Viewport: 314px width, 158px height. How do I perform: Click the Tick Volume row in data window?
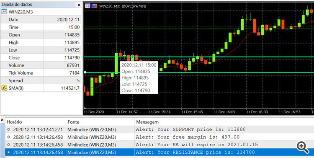tap(41, 73)
